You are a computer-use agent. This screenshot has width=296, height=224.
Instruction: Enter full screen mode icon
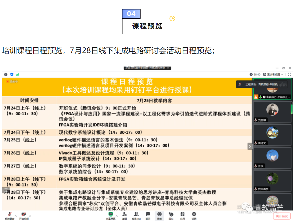290,75
